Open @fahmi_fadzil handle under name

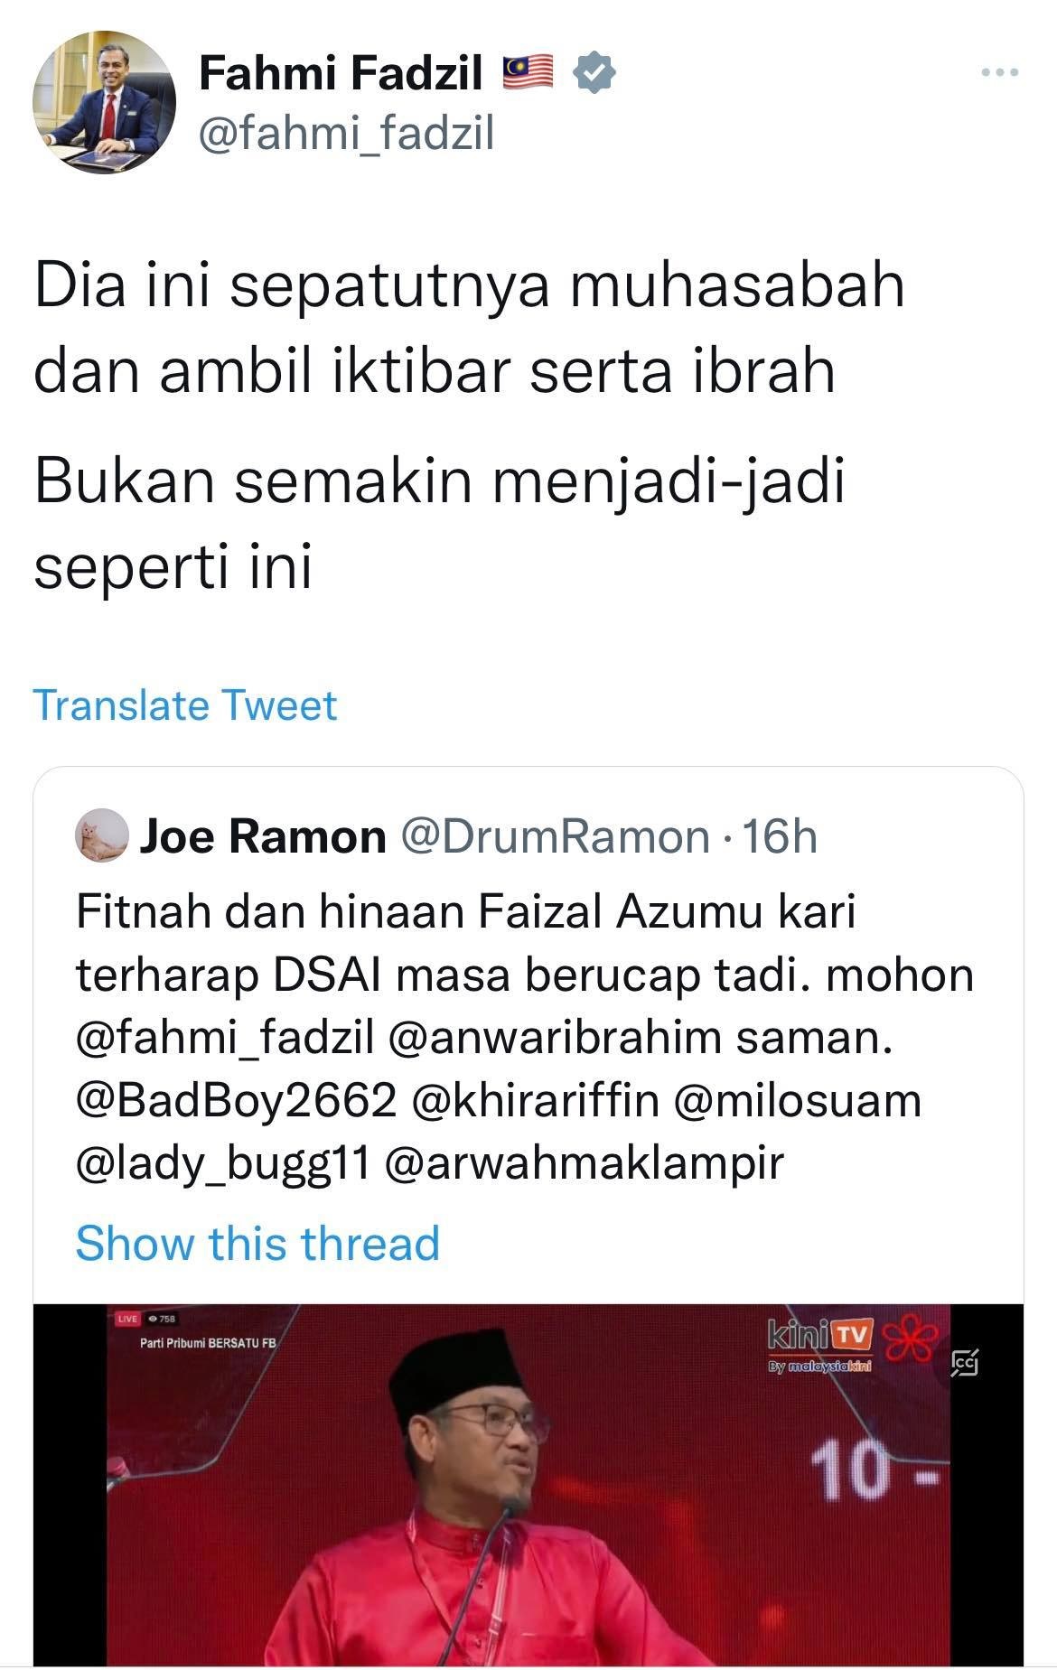coord(346,135)
